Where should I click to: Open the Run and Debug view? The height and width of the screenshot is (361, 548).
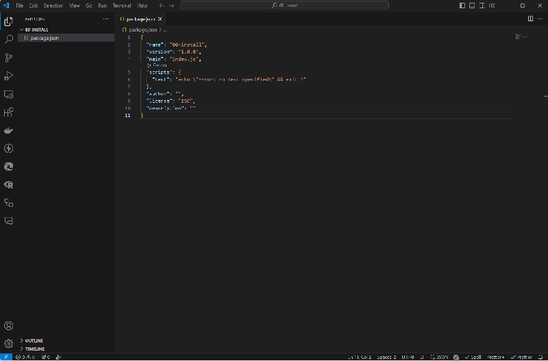8,75
